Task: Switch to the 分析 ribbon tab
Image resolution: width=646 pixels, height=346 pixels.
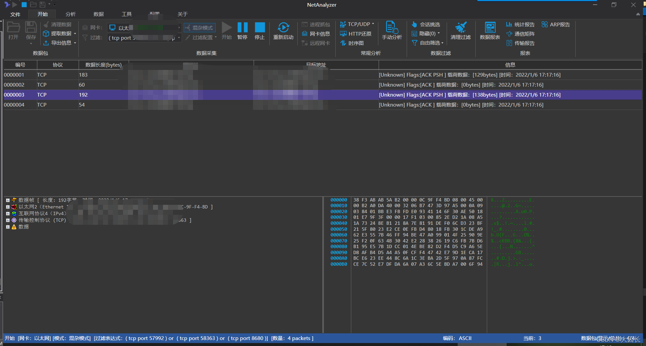Action: (x=70, y=14)
